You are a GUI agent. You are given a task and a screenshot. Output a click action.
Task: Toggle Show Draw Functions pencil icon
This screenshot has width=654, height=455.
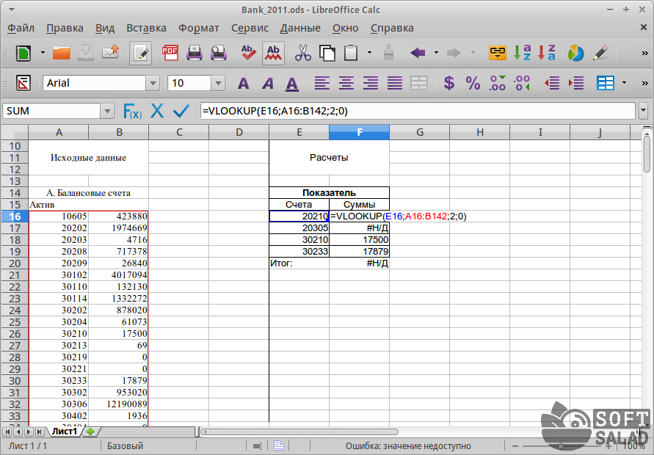[600, 54]
